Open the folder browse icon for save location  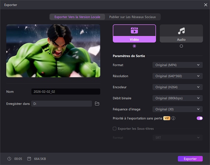97,103
